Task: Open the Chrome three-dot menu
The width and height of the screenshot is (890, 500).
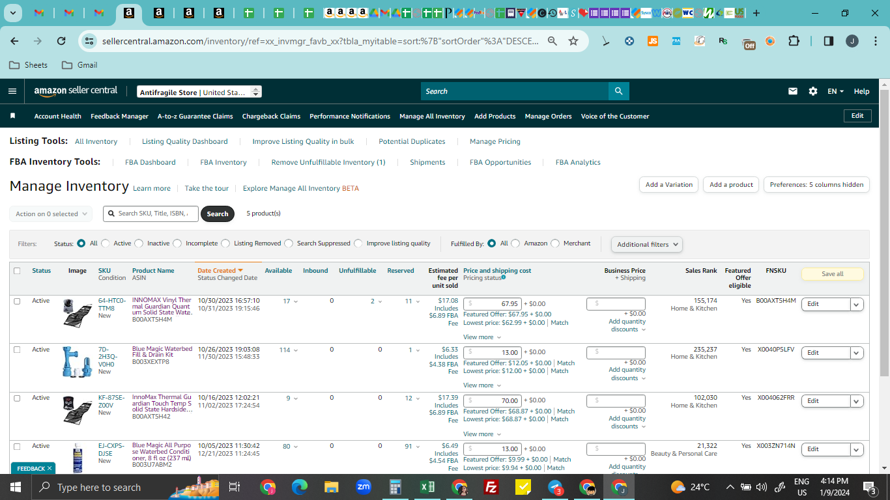Action: (875, 41)
